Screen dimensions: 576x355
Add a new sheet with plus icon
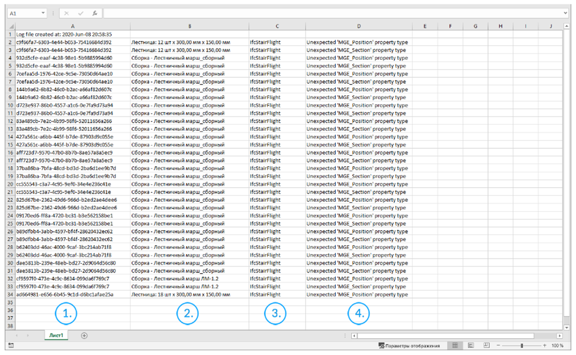[x=84, y=335]
